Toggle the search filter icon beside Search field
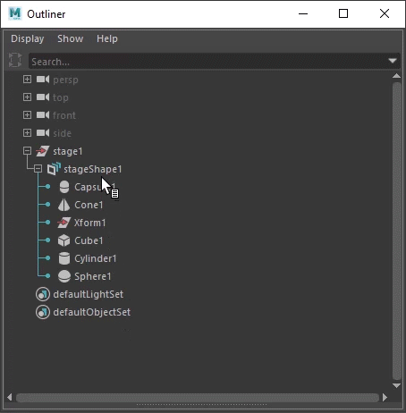Image resolution: width=406 pixels, height=413 pixels. coord(15,60)
